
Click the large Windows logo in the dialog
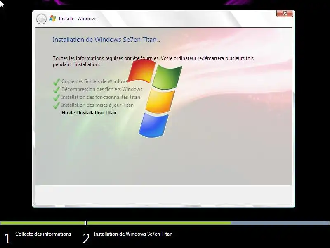(x=155, y=98)
